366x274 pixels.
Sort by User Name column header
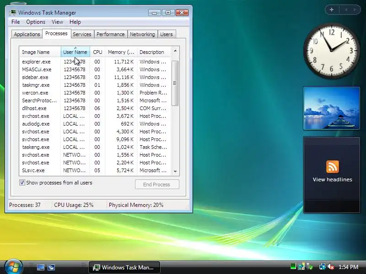tap(75, 52)
